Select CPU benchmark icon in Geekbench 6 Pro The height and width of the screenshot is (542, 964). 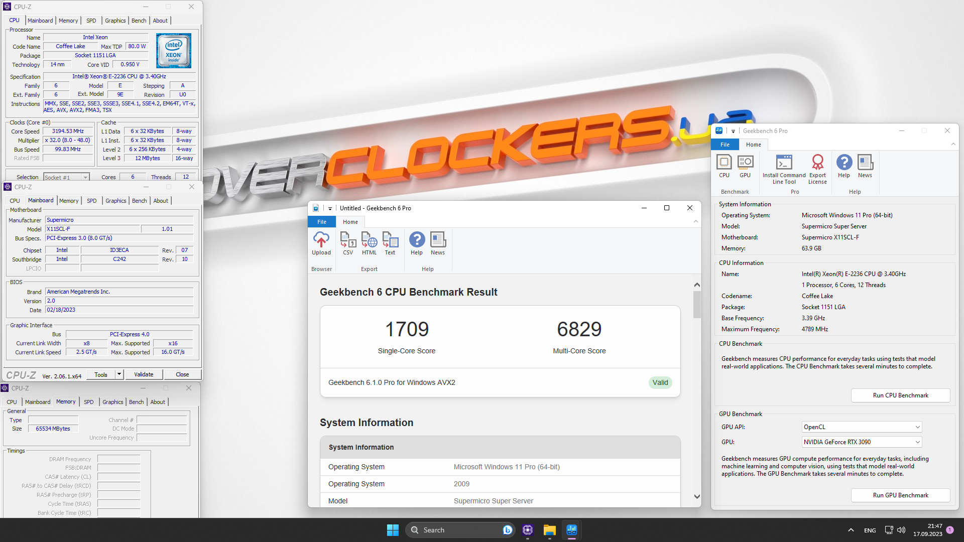click(724, 167)
